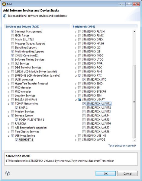Select the Location Services row
This screenshot has width=142, height=181.
pos(25,96)
